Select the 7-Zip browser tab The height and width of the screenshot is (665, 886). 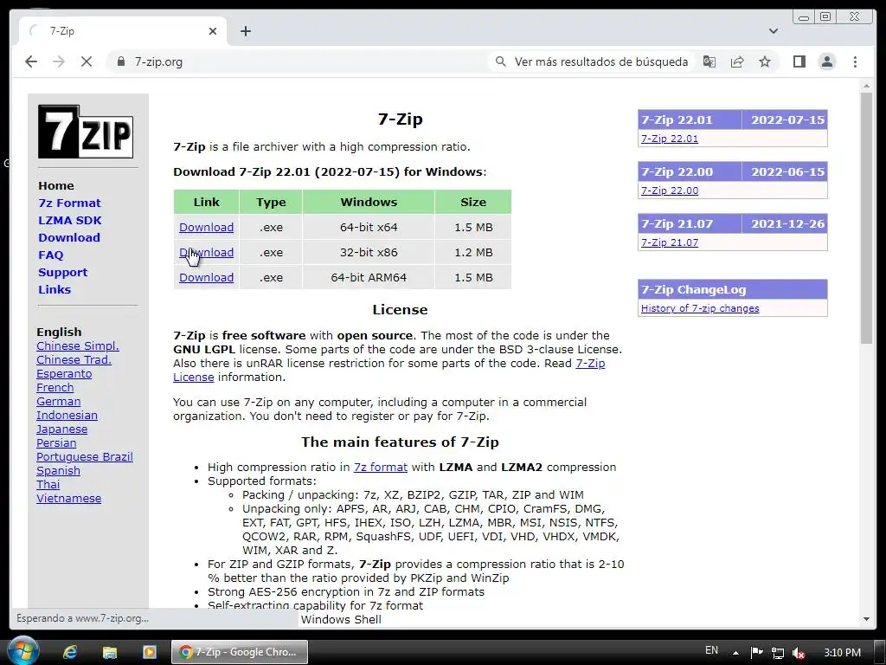123,31
